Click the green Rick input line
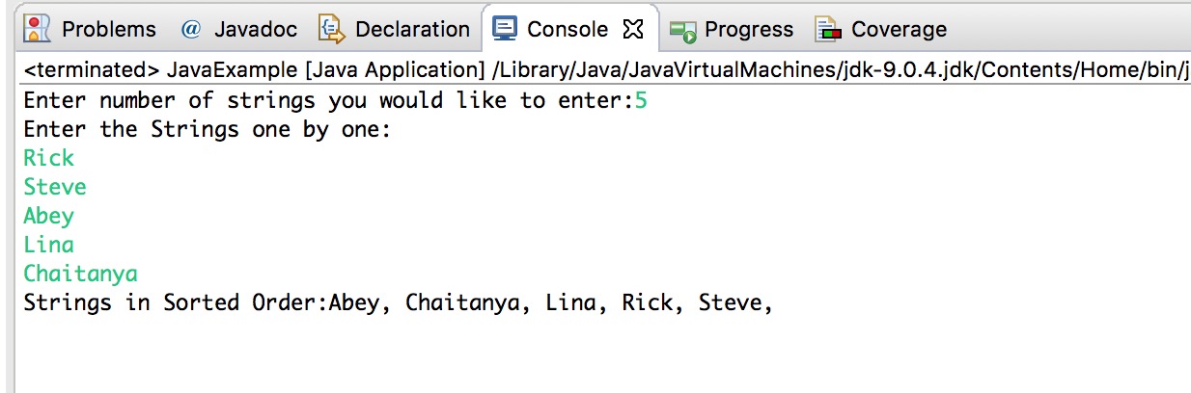 49,158
